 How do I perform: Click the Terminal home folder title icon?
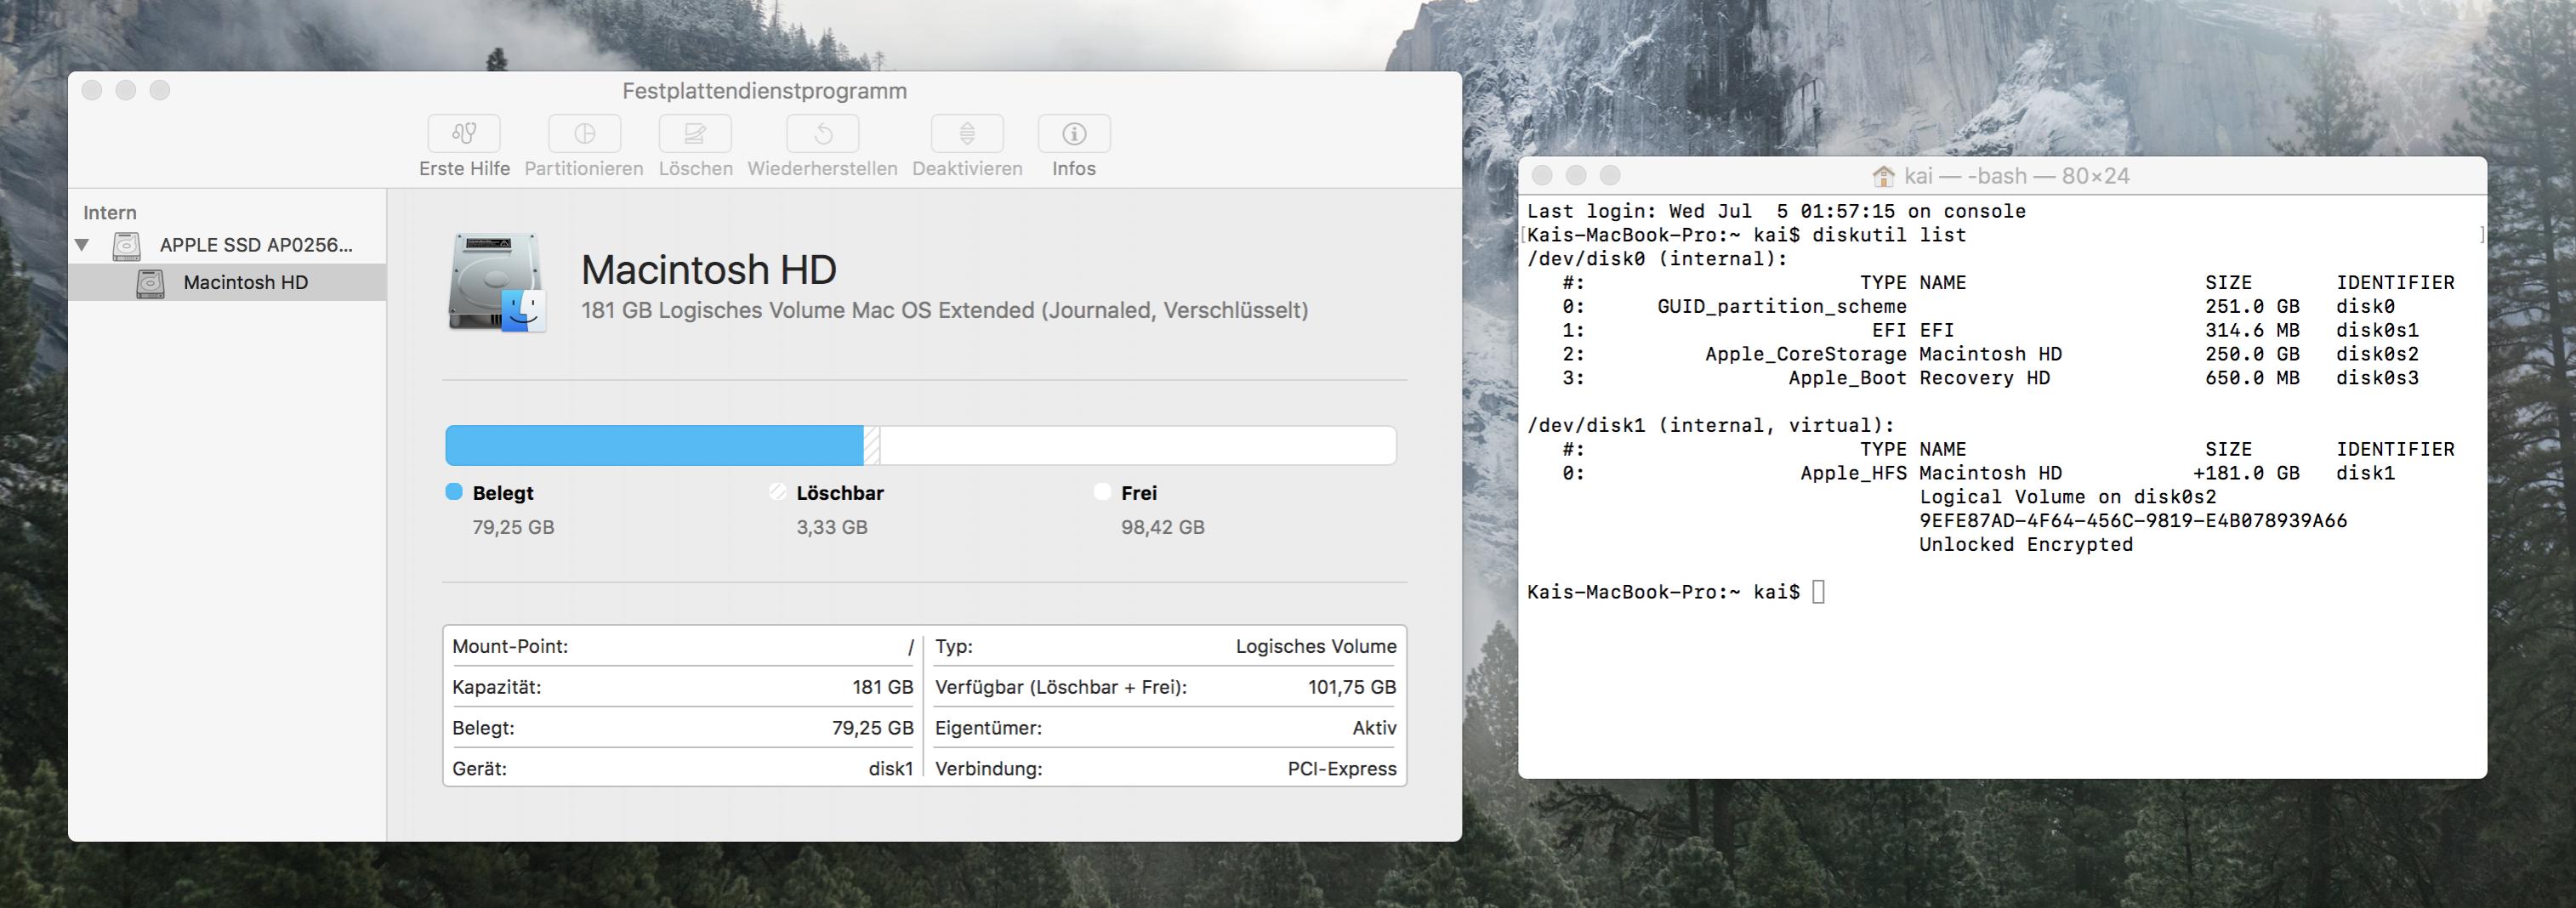coord(1884,176)
